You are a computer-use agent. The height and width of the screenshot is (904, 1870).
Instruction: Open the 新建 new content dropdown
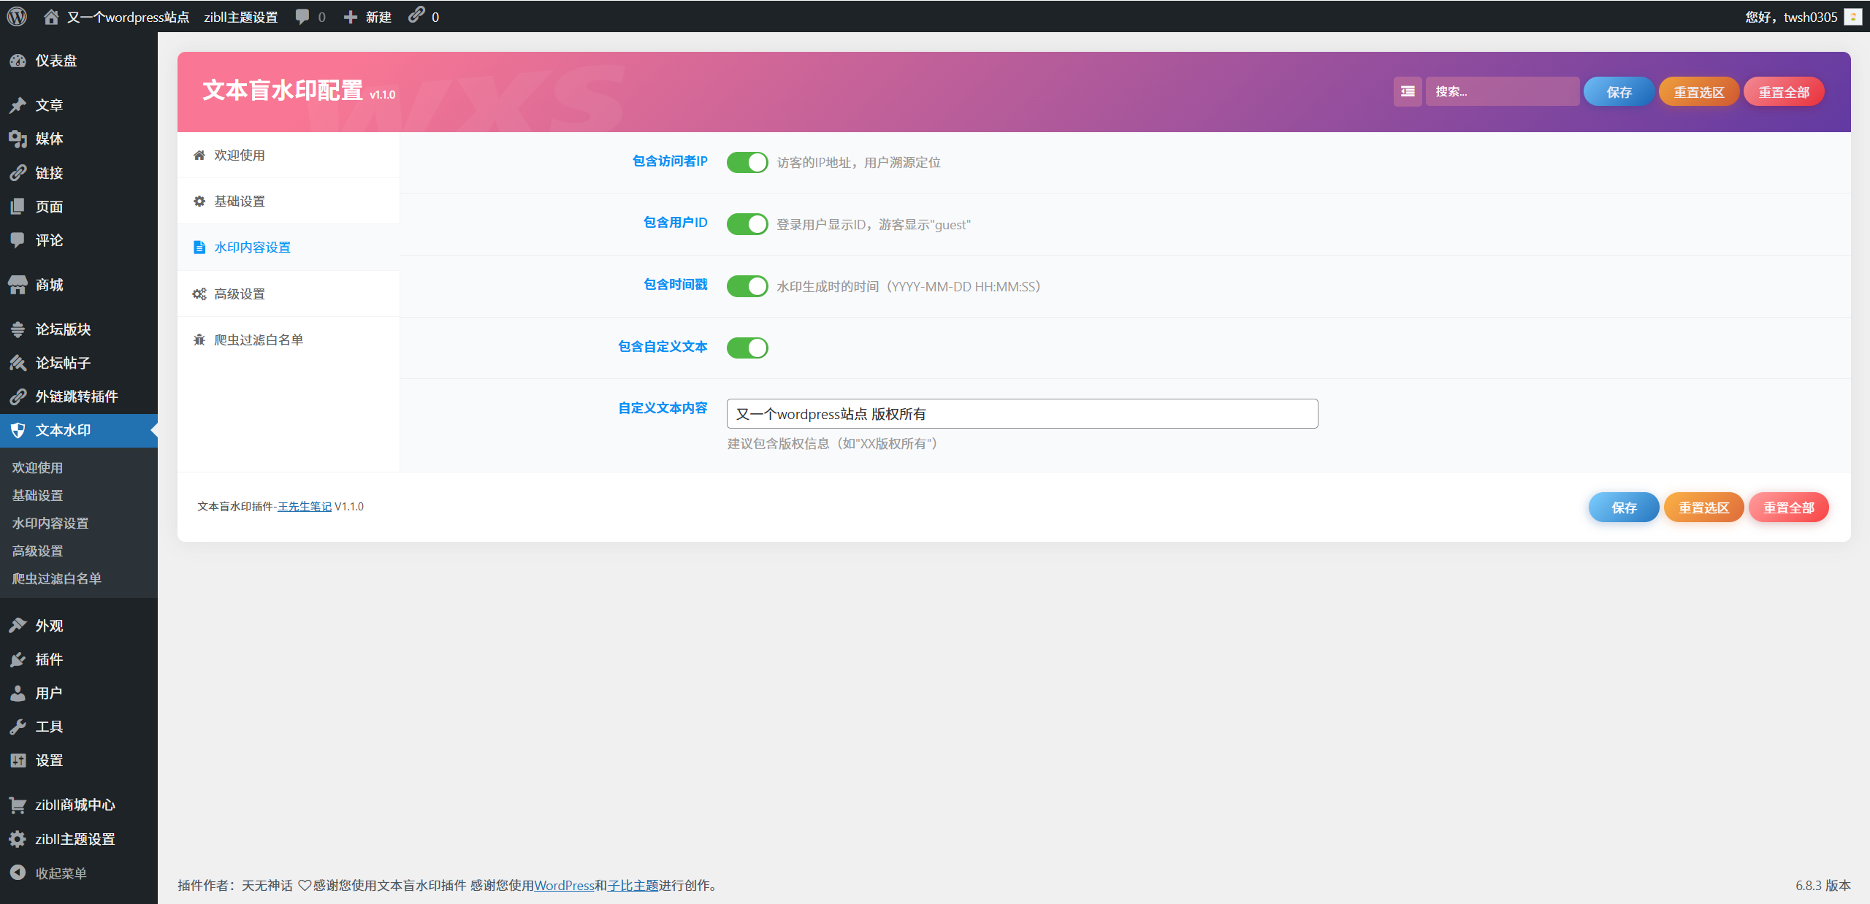(368, 17)
